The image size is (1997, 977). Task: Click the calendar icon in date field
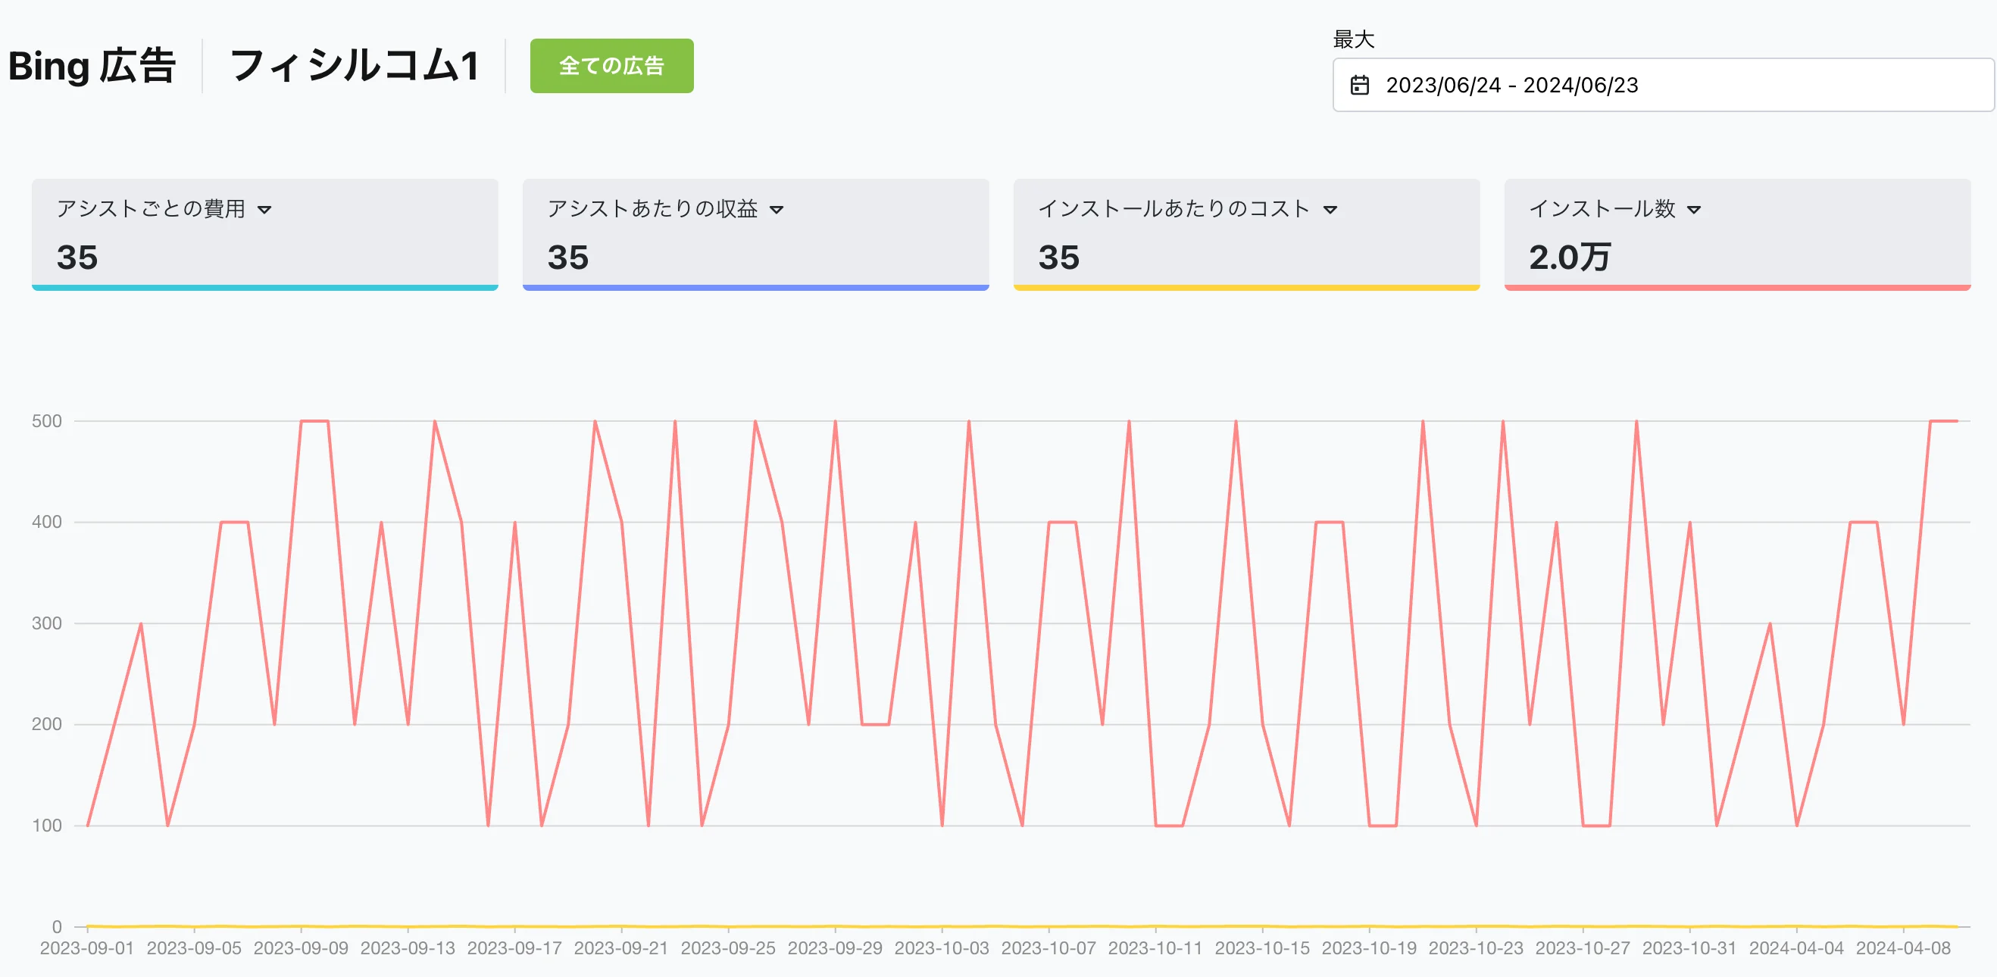[x=1360, y=86]
